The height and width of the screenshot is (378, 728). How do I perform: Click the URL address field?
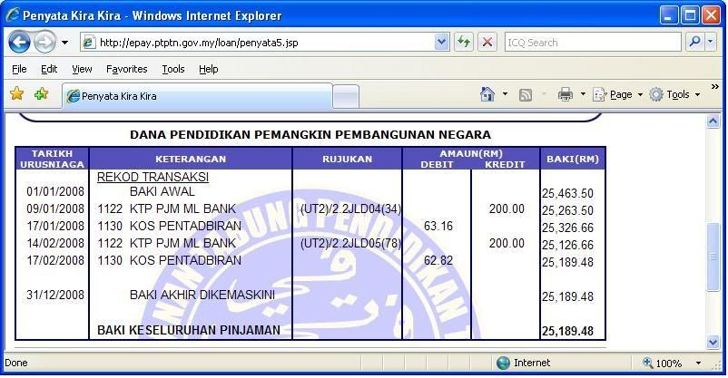point(263,42)
